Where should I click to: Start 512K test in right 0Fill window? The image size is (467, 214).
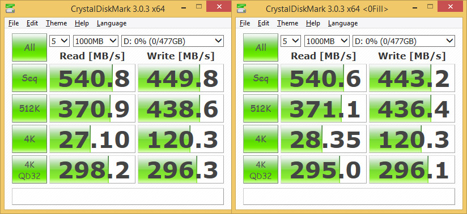point(261,108)
